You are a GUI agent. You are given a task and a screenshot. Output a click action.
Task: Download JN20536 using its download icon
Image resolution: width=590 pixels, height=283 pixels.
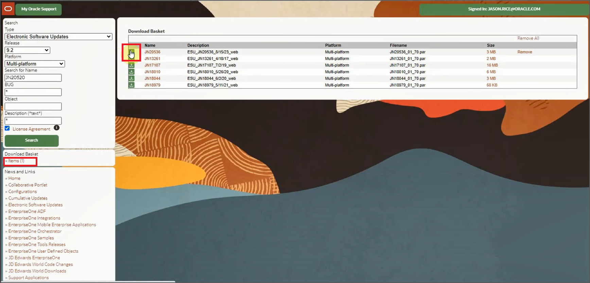coord(131,52)
